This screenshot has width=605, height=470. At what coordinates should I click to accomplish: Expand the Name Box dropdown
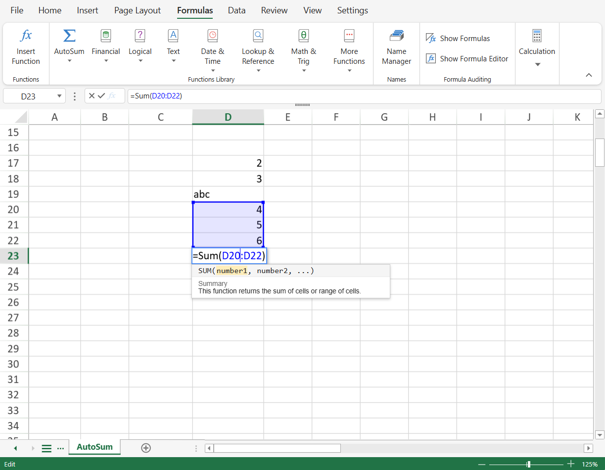[x=59, y=96]
